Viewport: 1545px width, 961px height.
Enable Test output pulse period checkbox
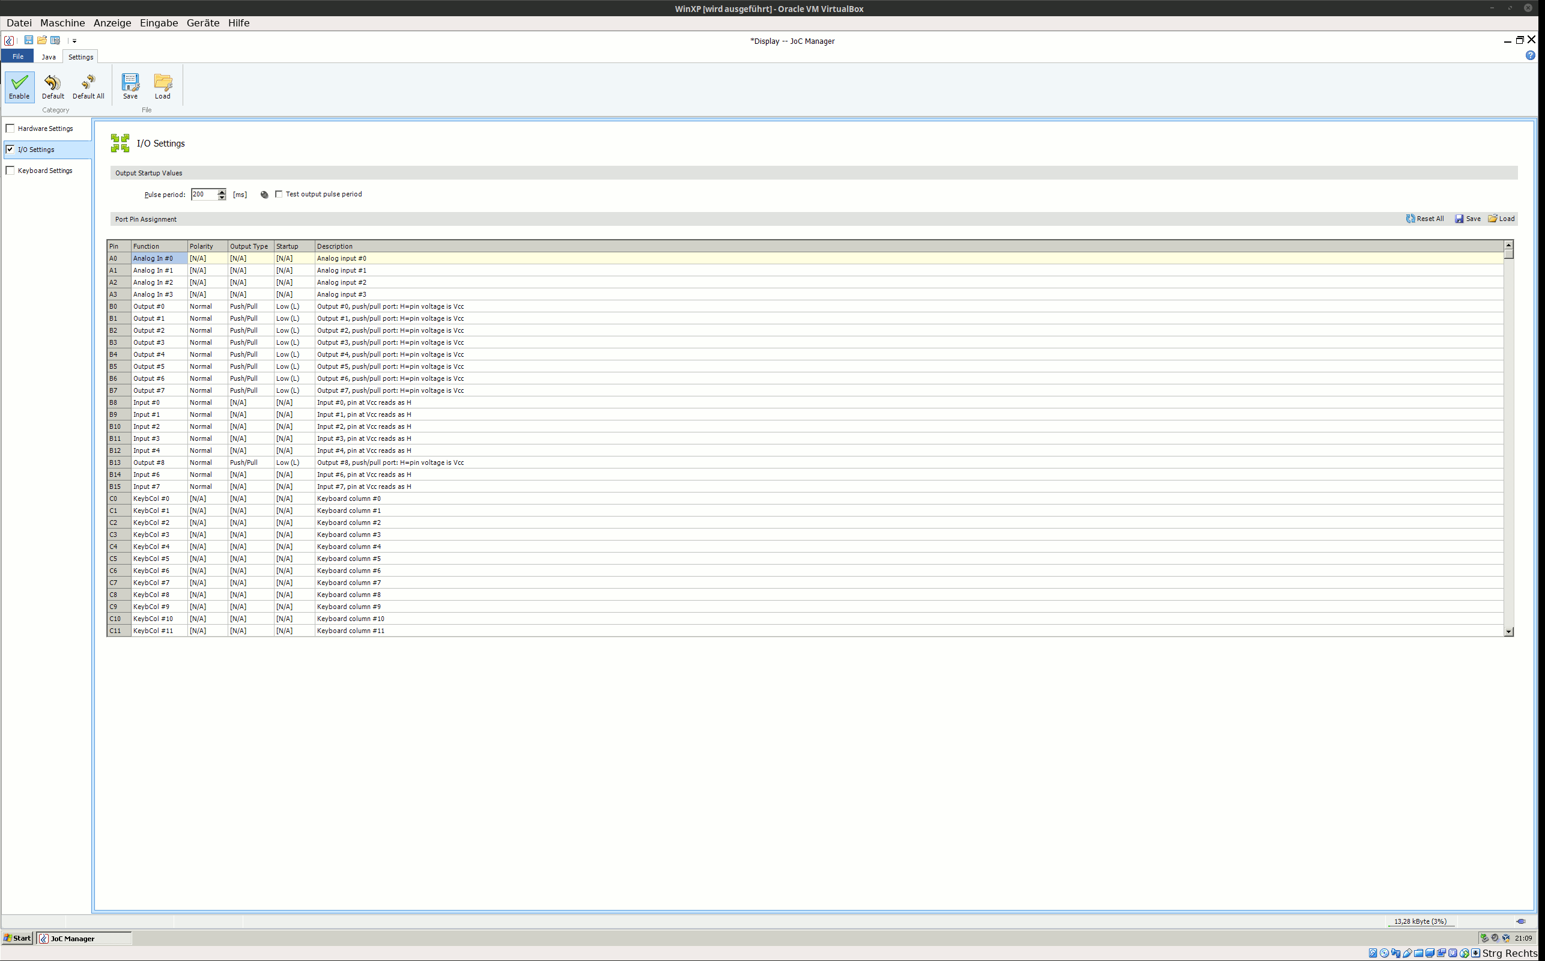[x=279, y=195]
